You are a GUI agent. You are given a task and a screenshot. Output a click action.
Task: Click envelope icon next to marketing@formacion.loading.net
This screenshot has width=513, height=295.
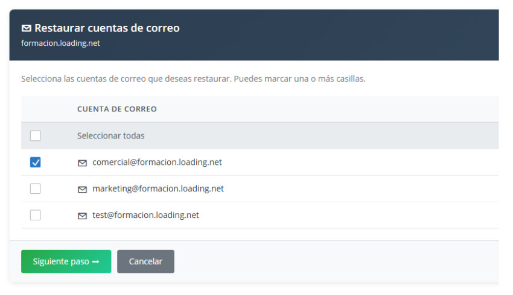pos(83,189)
